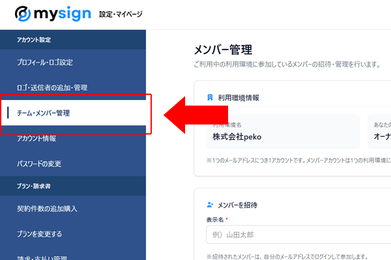Click the 利用環境情報 section title
This screenshot has height=260, width=391.
[239, 97]
